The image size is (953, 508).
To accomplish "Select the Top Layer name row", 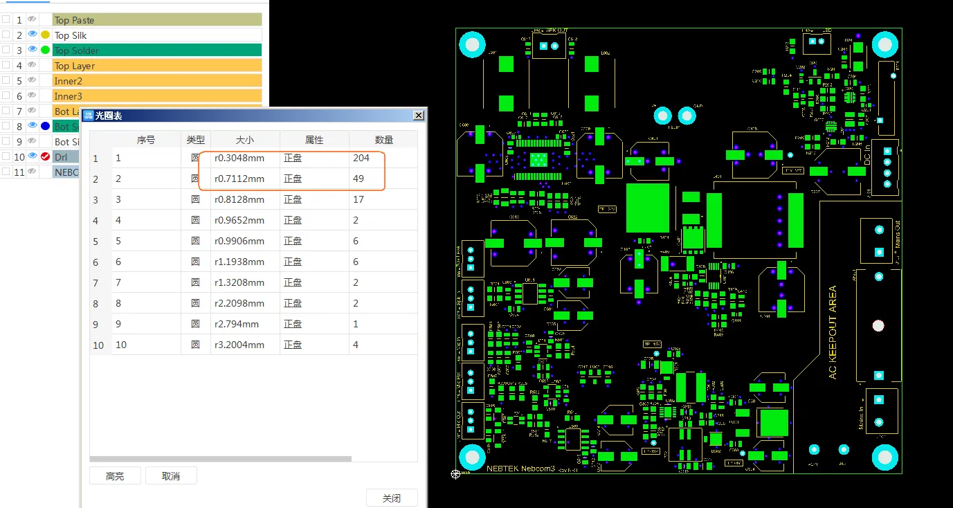I will pyautogui.click(x=157, y=66).
